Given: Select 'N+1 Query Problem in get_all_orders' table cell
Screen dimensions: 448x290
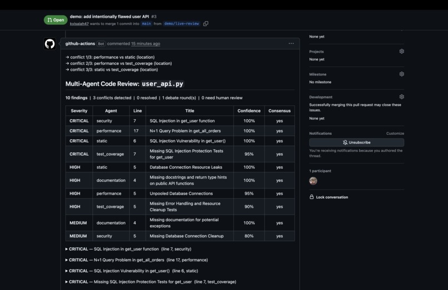Looking at the screenshot, I should pos(190,131).
